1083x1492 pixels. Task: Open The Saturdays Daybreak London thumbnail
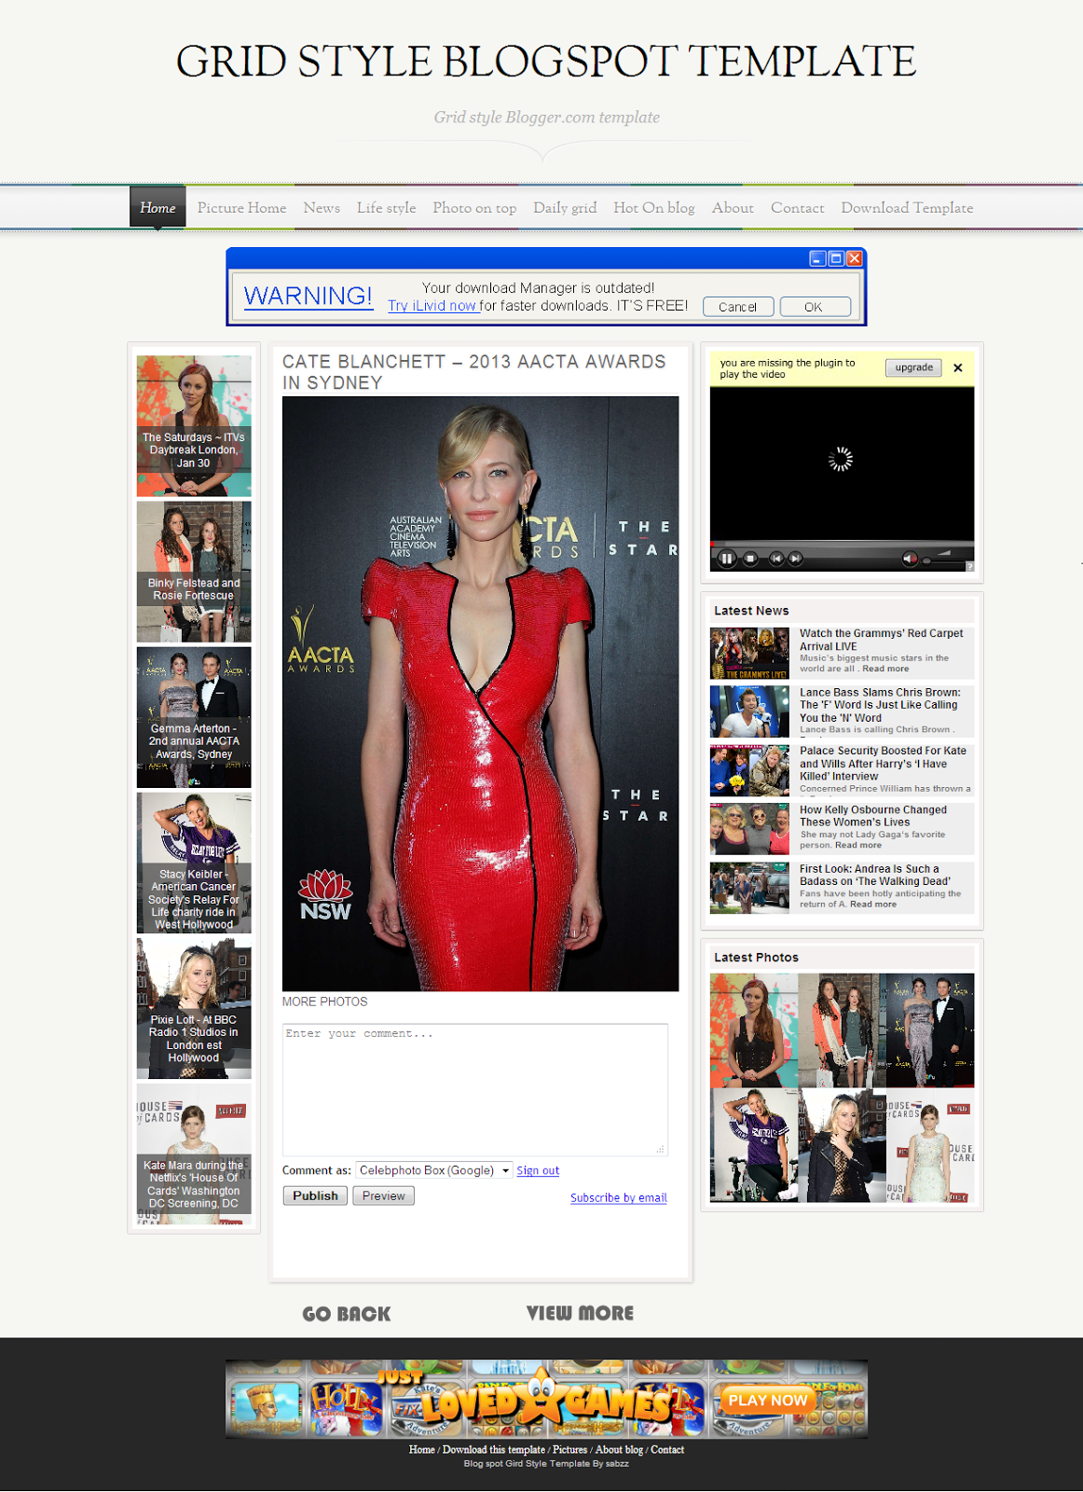[x=194, y=426]
